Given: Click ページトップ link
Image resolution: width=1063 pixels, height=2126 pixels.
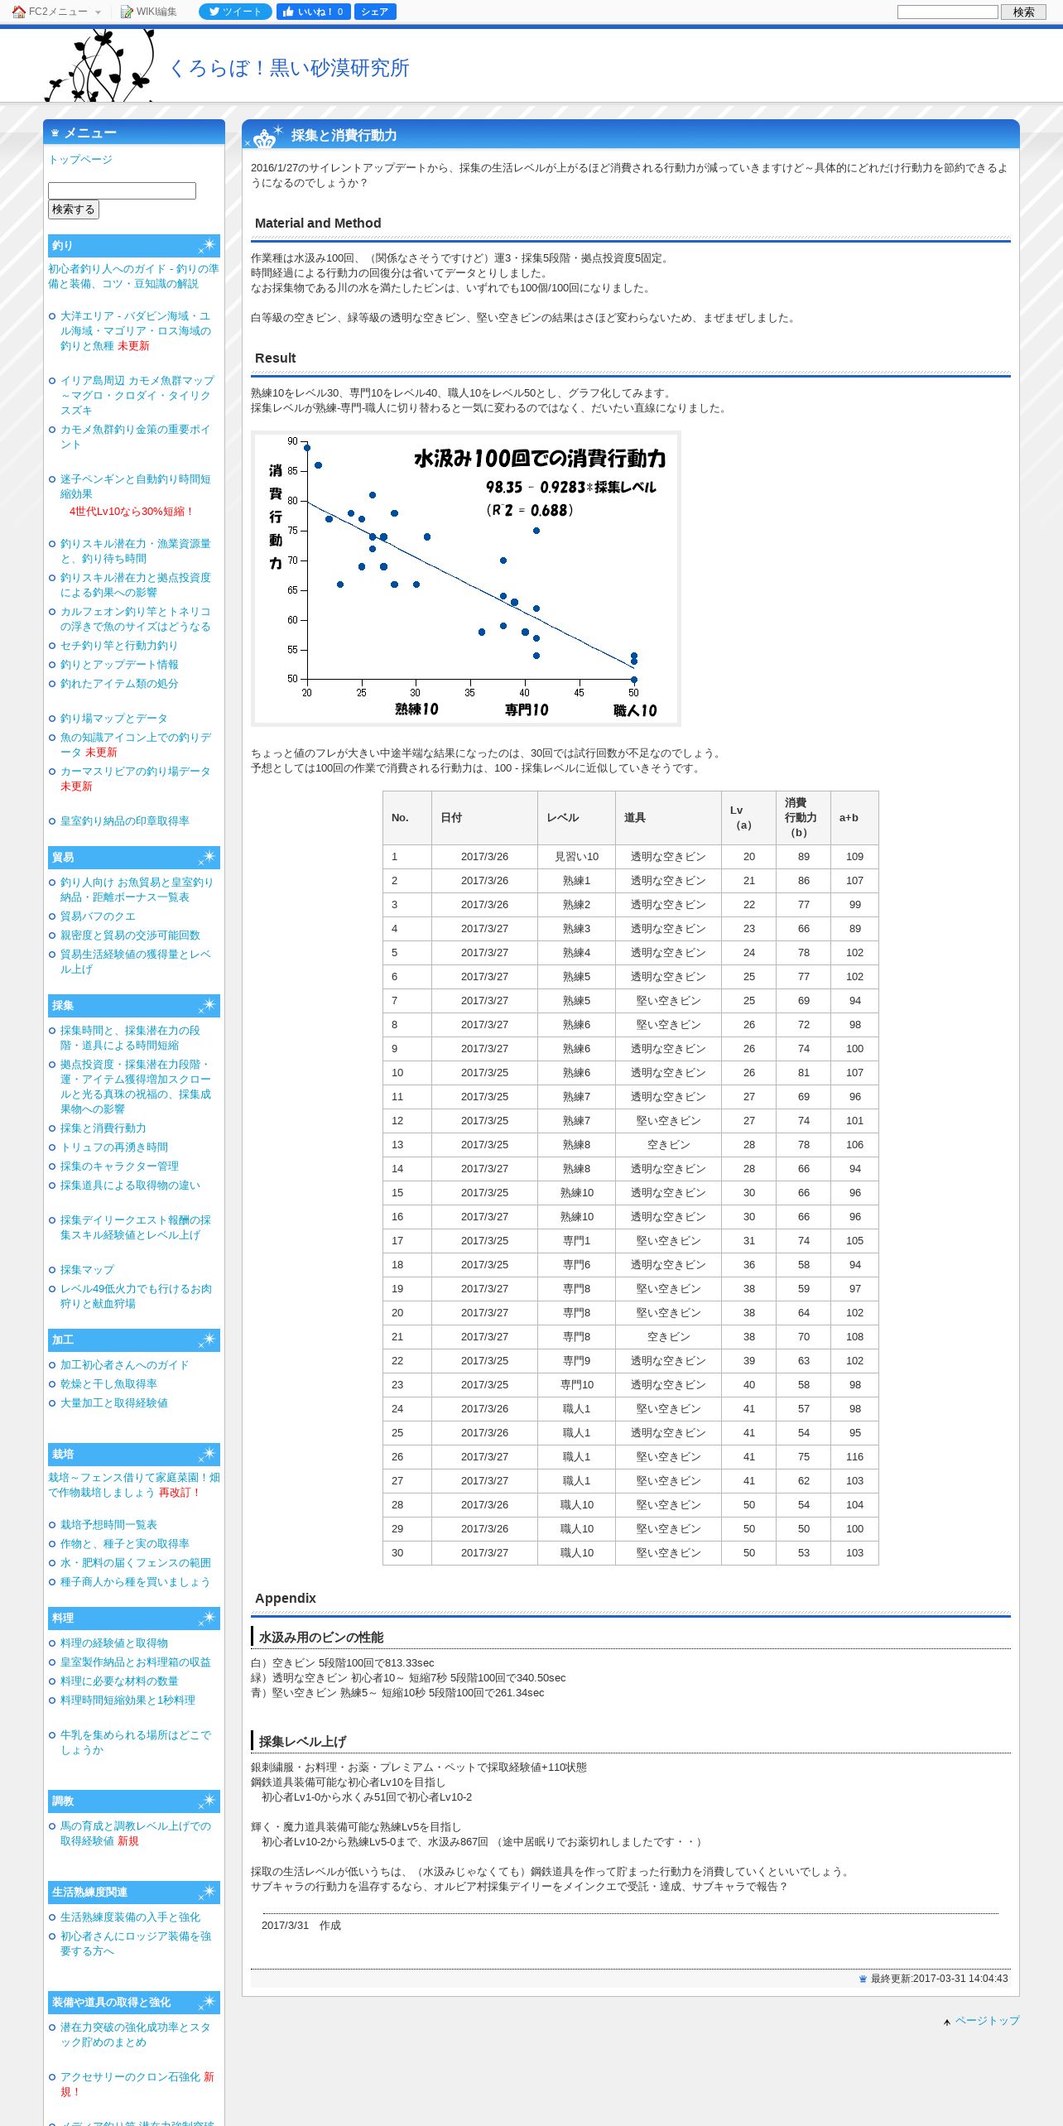Looking at the screenshot, I should [987, 2020].
